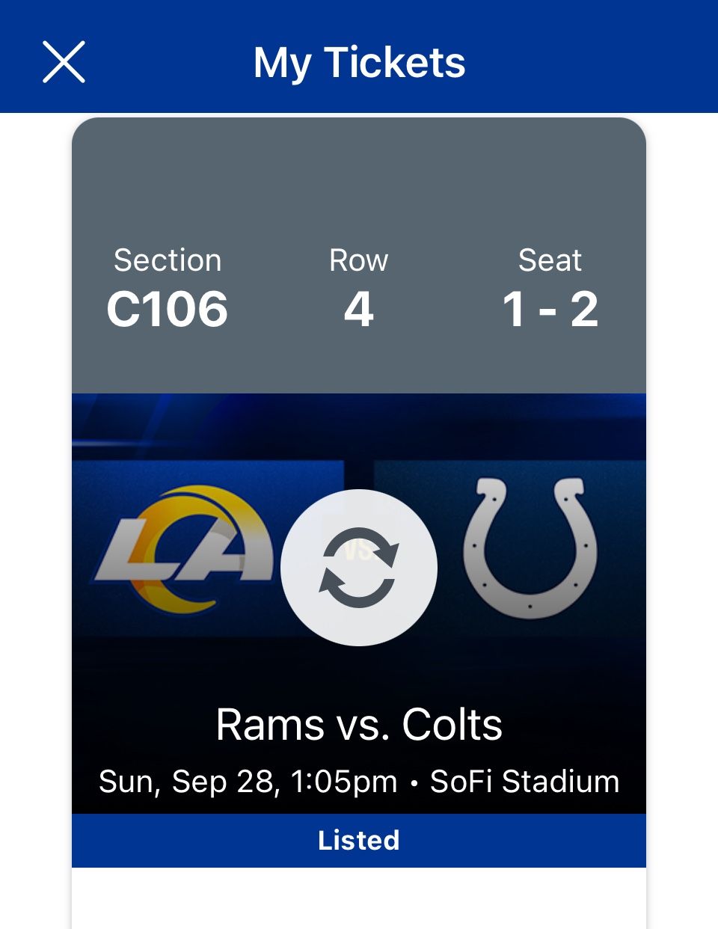Screen dimensions: 718x929
Task: Tap the C106 section value
Action: (x=168, y=309)
